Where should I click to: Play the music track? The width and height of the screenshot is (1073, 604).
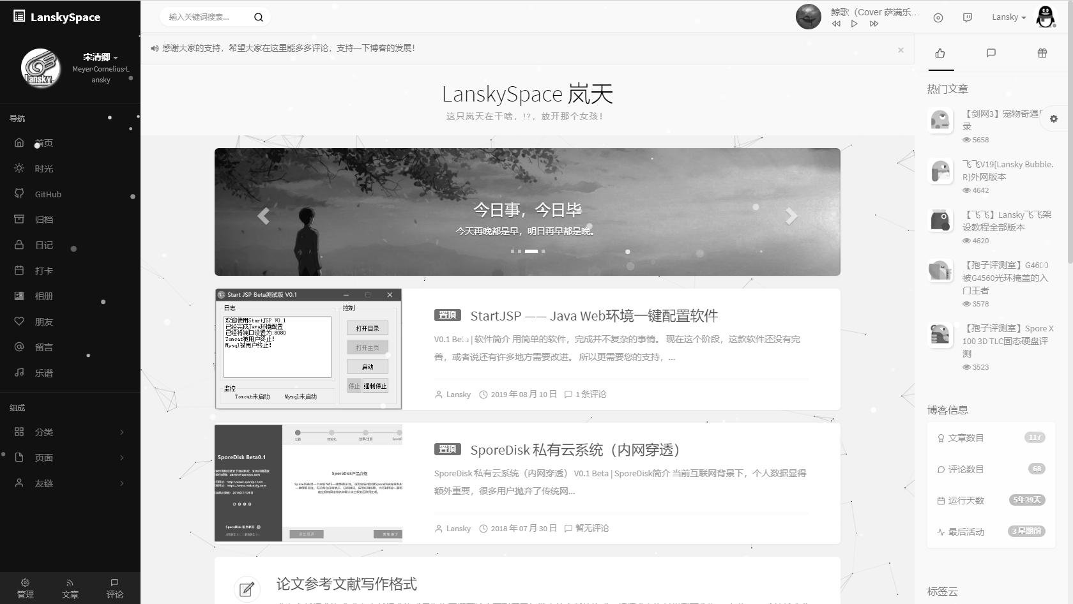point(855,24)
